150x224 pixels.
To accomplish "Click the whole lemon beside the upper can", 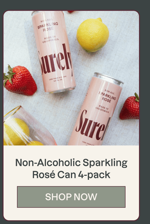I will [x=93, y=35].
